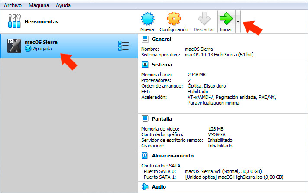Click the Sistema section chip icon
Viewport: 308px width, 193px height.
click(x=145, y=64)
